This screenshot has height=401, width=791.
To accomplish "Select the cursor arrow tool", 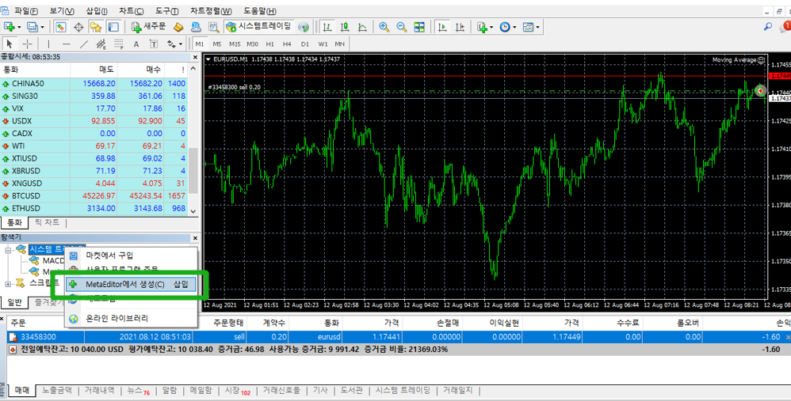I will 10,44.
